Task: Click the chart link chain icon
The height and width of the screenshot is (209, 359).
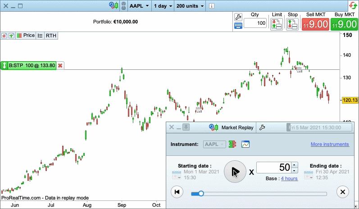Action: [123, 6]
